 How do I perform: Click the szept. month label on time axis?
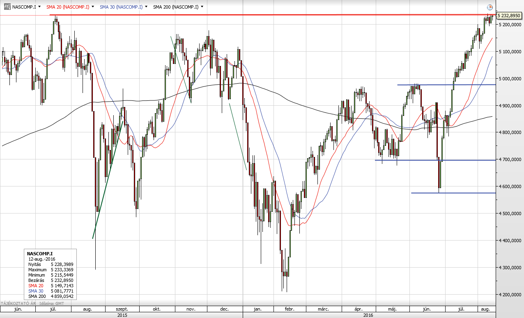pyautogui.click(x=122, y=309)
